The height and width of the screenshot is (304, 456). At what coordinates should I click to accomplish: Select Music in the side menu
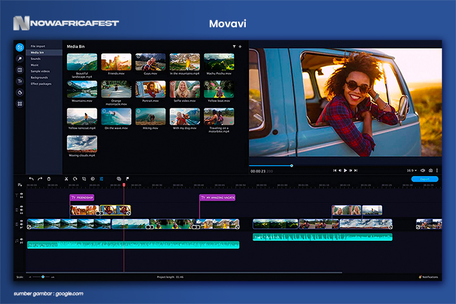(x=35, y=65)
